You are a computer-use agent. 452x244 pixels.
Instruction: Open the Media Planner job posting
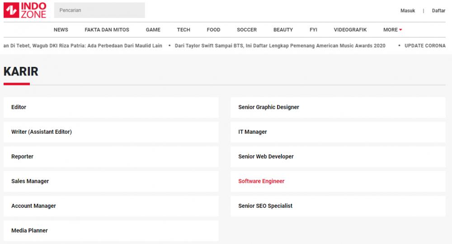point(111,230)
